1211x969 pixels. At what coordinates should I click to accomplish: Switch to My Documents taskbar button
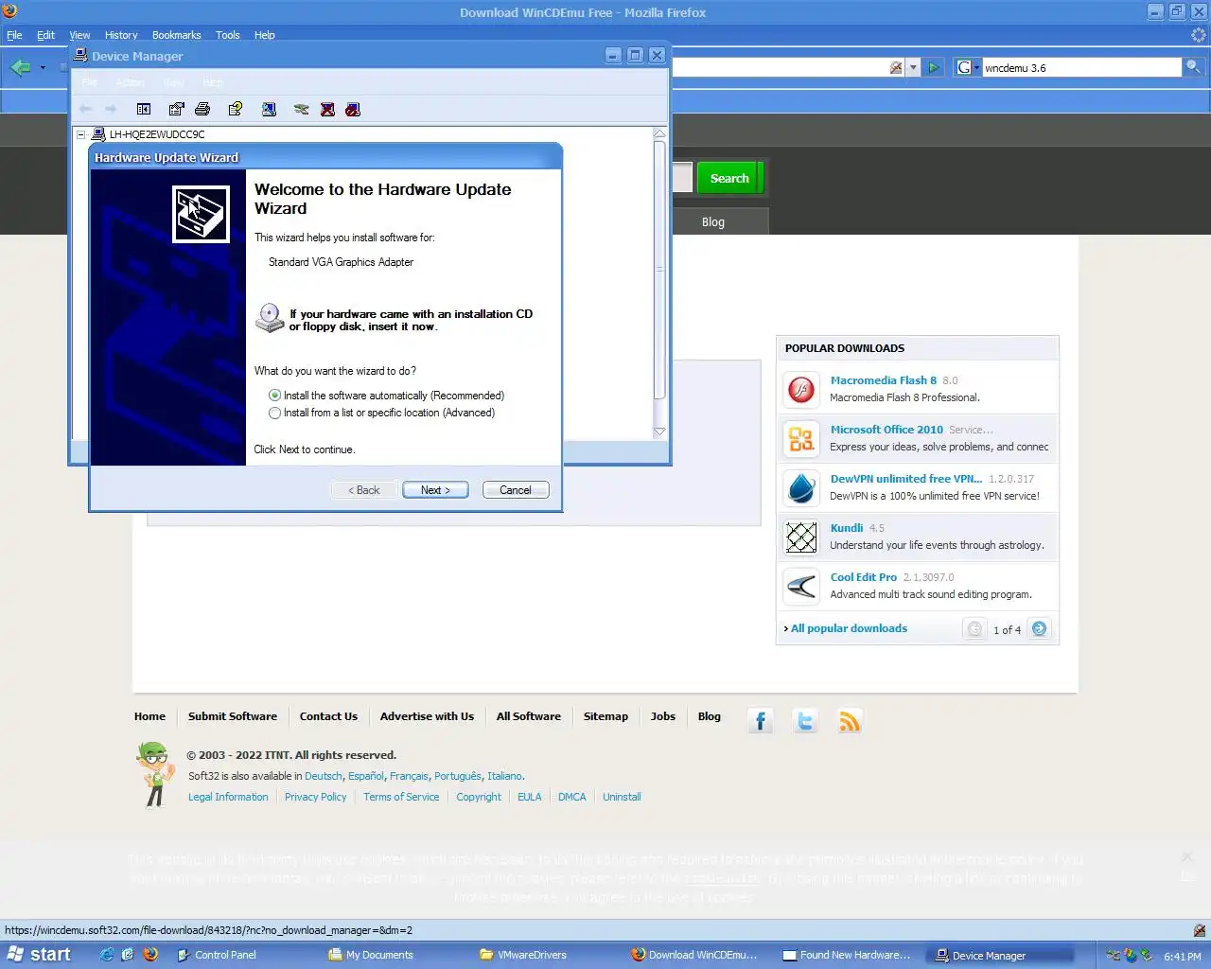coord(395,955)
